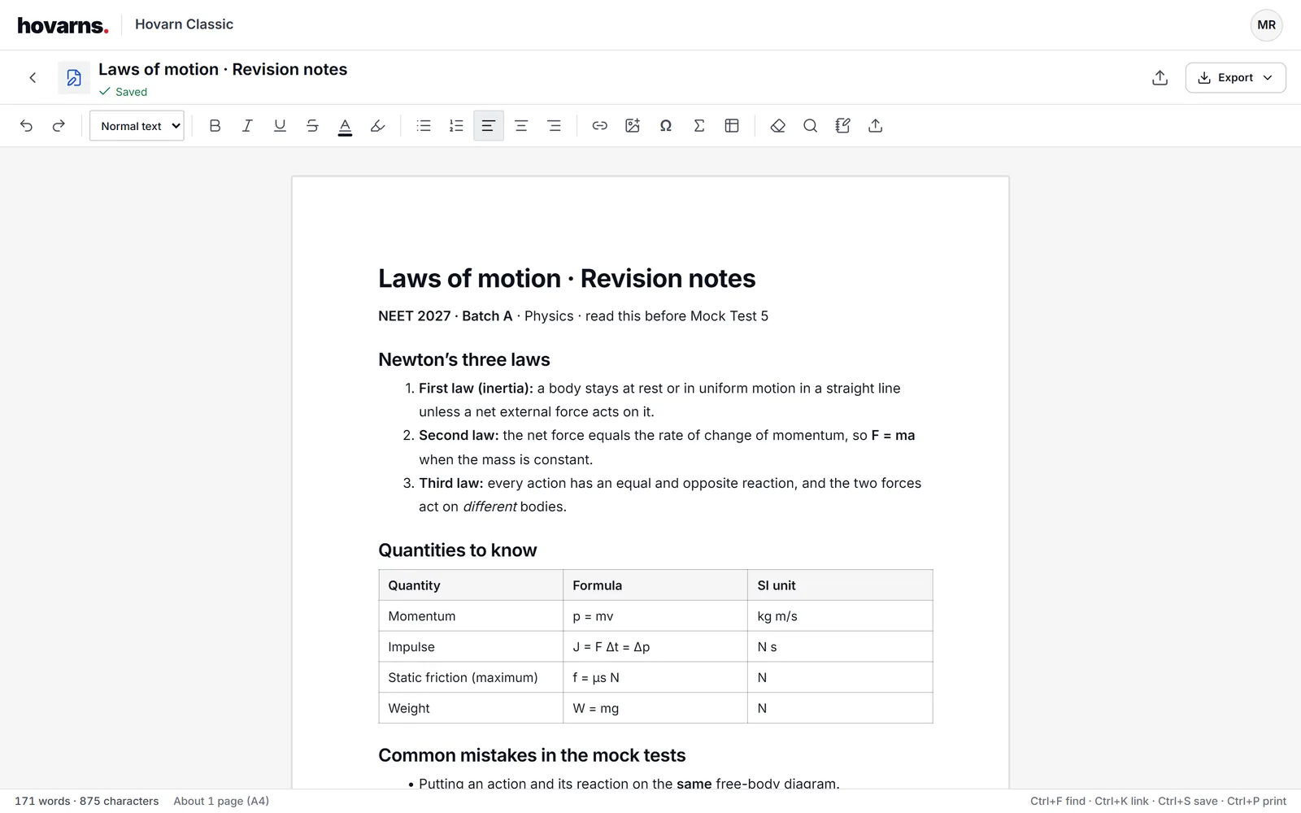Image resolution: width=1301 pixels, height=813 pixels.
Task: Click the Static friction (maximum) cell
Action: coord(471,677)
